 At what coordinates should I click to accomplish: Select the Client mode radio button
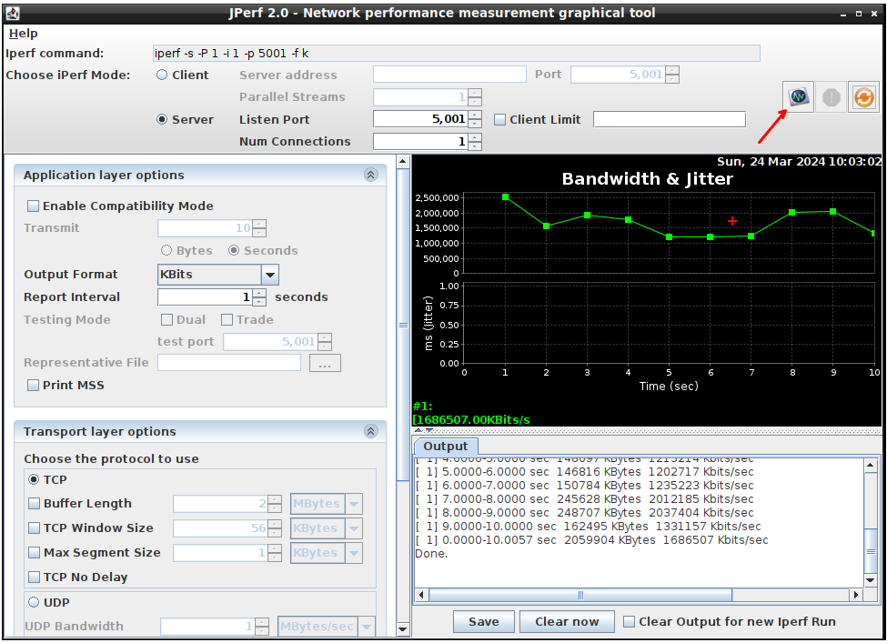pos(163,75)
